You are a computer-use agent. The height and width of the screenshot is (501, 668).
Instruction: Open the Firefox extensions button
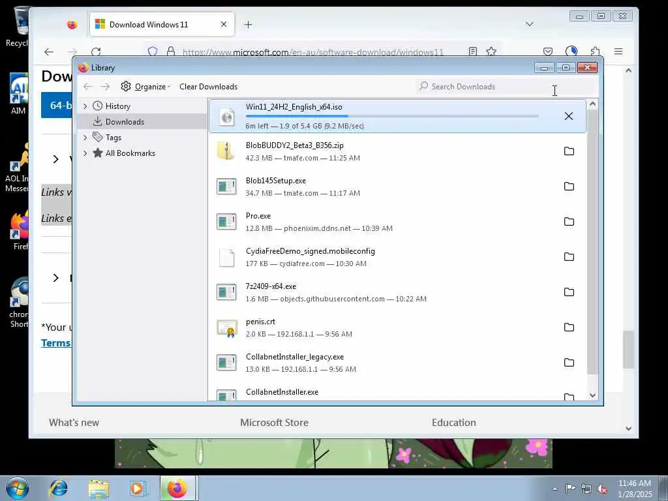[595, 52]
